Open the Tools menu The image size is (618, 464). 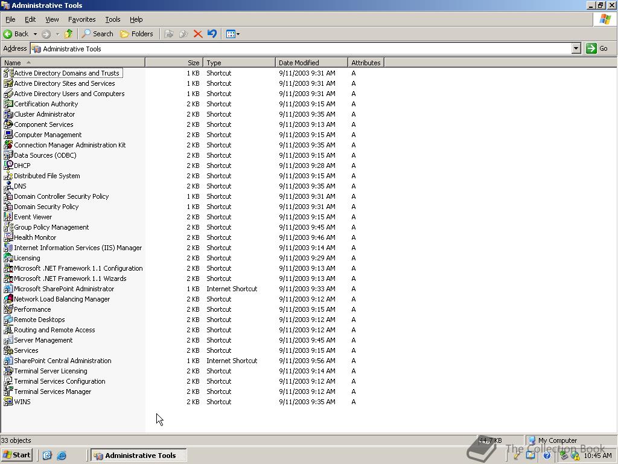(112, 19)
